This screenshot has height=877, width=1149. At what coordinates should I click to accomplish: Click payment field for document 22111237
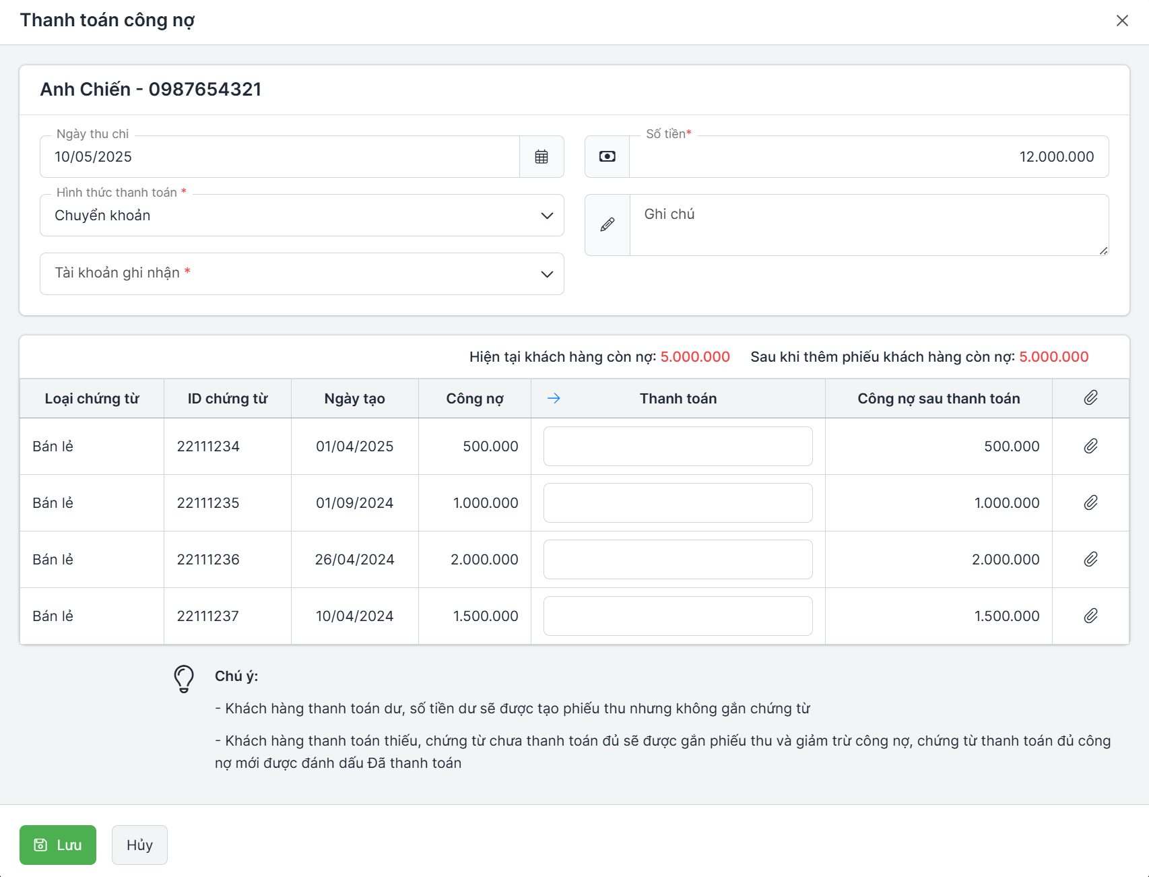pyautogui.click(x=678, y=616)
